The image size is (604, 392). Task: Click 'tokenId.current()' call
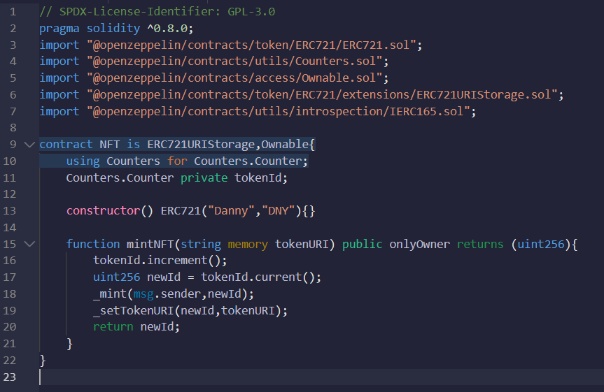[x=258, y=277]
